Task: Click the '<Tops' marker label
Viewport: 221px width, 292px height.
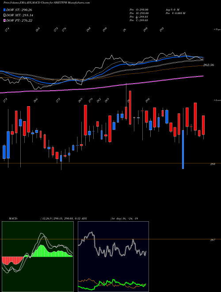Action: (x=217, y=30)
